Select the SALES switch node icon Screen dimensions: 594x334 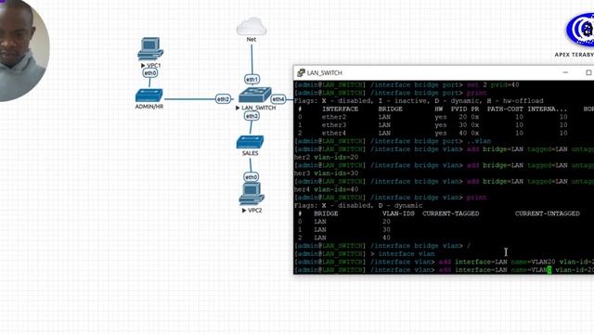pyautogui.click(x=250, y=142)
